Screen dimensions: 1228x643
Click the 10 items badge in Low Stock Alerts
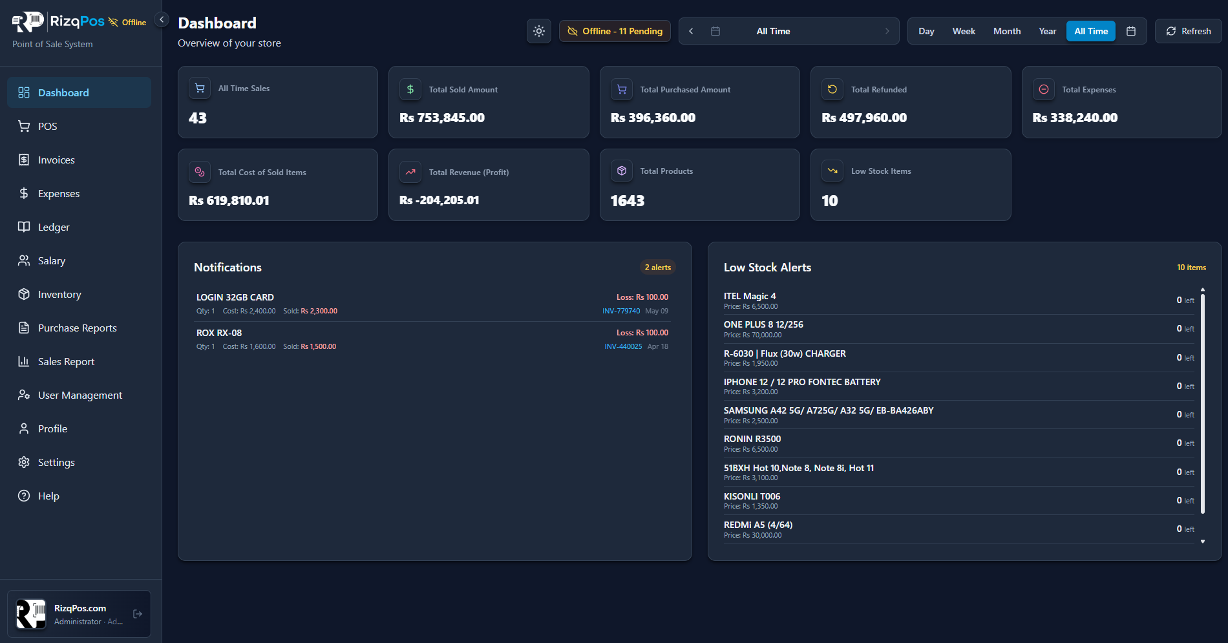pyautogui.click(x=1191, y=267)
